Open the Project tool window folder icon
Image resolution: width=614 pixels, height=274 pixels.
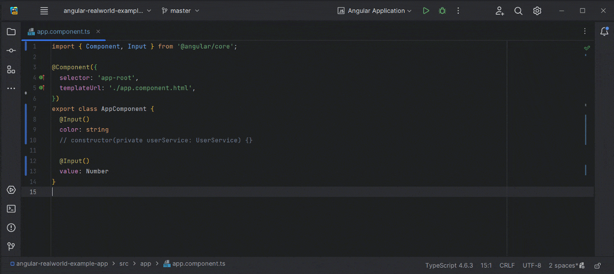point(11,32)
